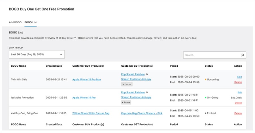The width and height of the screenshot is (255, 133).
Task: Edit the Twin Win Sale promotion
Action: pos(239,77)
